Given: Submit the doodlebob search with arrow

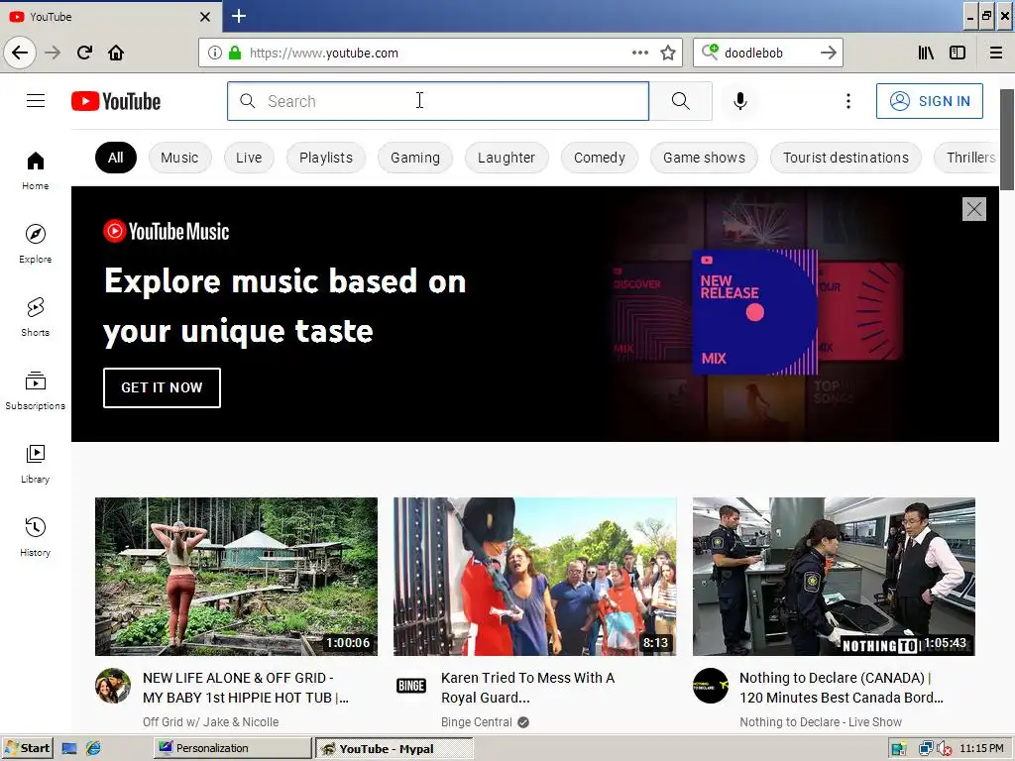Looking at the screenshot, I should 828,53.
